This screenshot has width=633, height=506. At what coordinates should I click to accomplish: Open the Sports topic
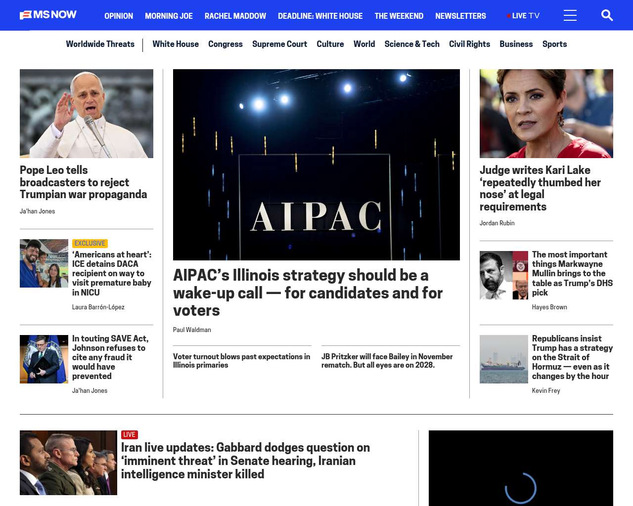pyautogui.click(x=554, y=44)
